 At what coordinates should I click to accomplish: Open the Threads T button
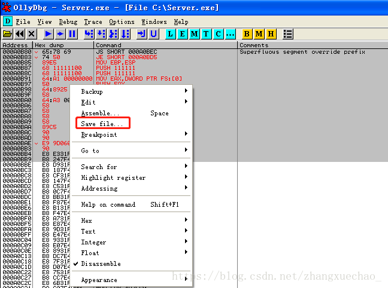pos(206,34)
